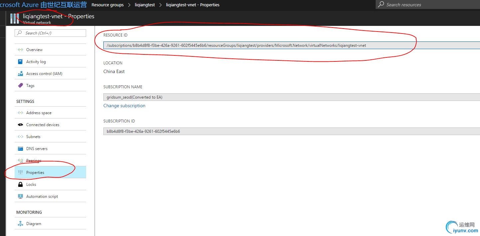Click the liqiangtest-vnet - Properties breadcrumb
Viewport: 480px width, 236px height.
[193, 5]
